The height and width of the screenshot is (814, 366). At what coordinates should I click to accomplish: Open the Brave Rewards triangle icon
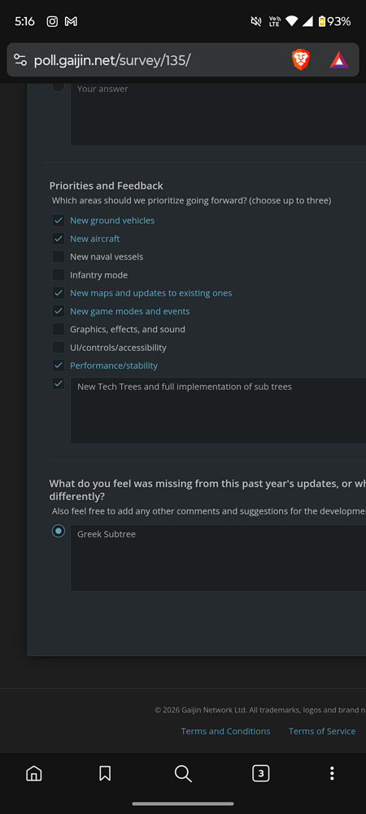click(339, 59)
